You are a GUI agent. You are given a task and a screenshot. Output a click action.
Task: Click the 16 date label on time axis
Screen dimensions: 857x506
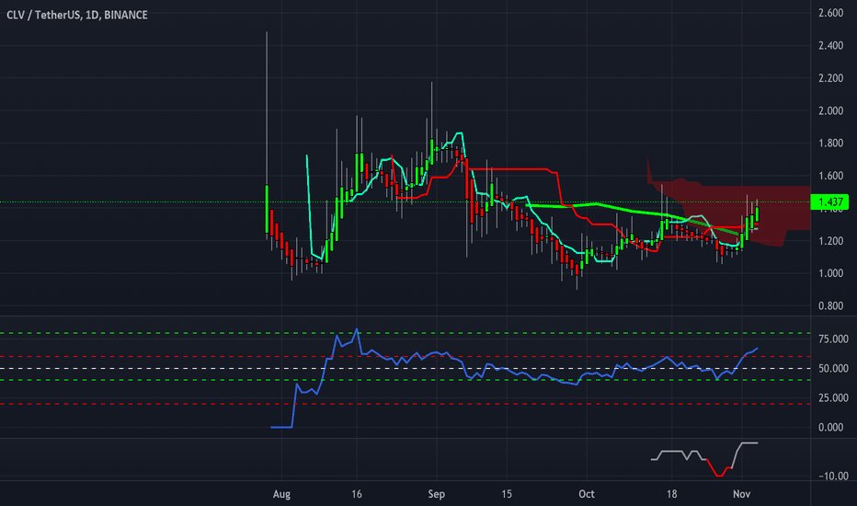pyautogui.click(x=357, y=494)
